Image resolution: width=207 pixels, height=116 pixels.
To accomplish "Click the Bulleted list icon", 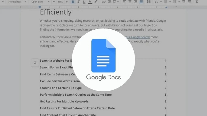I will coord(166,2).
